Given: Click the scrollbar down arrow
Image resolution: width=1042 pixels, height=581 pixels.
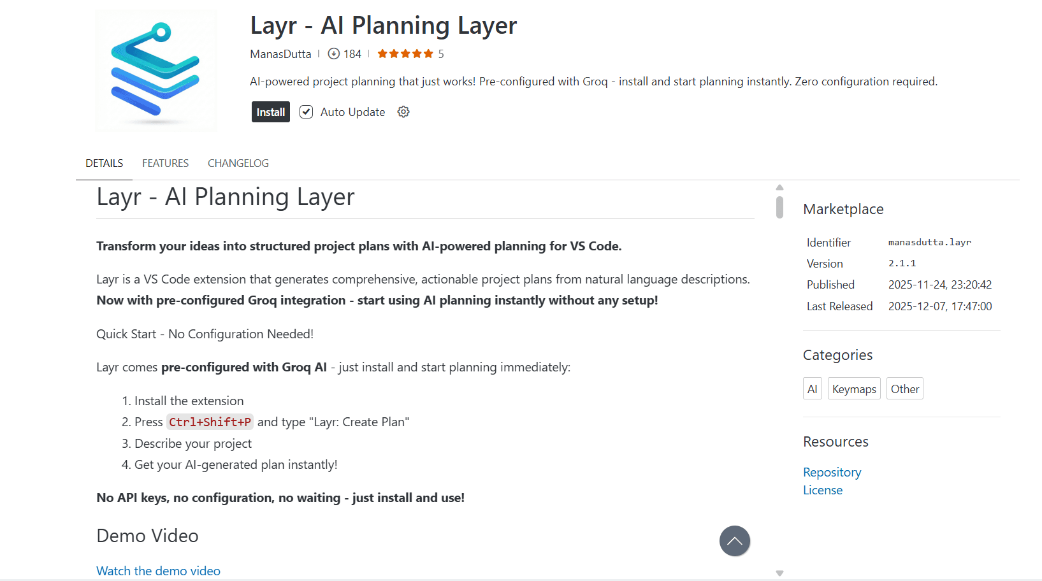Looking at the screenshot, I should (x=779, y=573).
